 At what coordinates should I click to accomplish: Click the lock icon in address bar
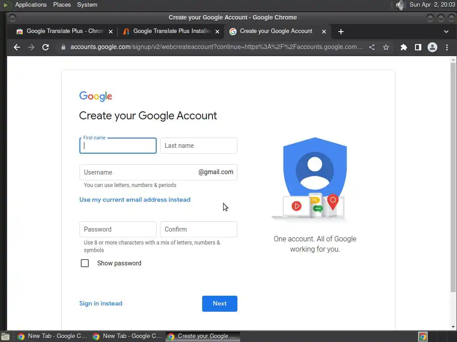[63, 47]
